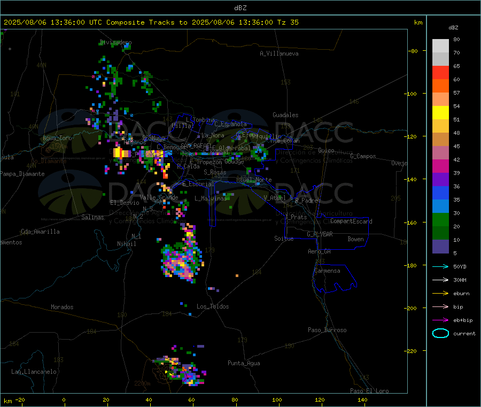Select the bright green dBZ legend swatch
Viewport: 481px width, 407px height.
pos(440,219)
